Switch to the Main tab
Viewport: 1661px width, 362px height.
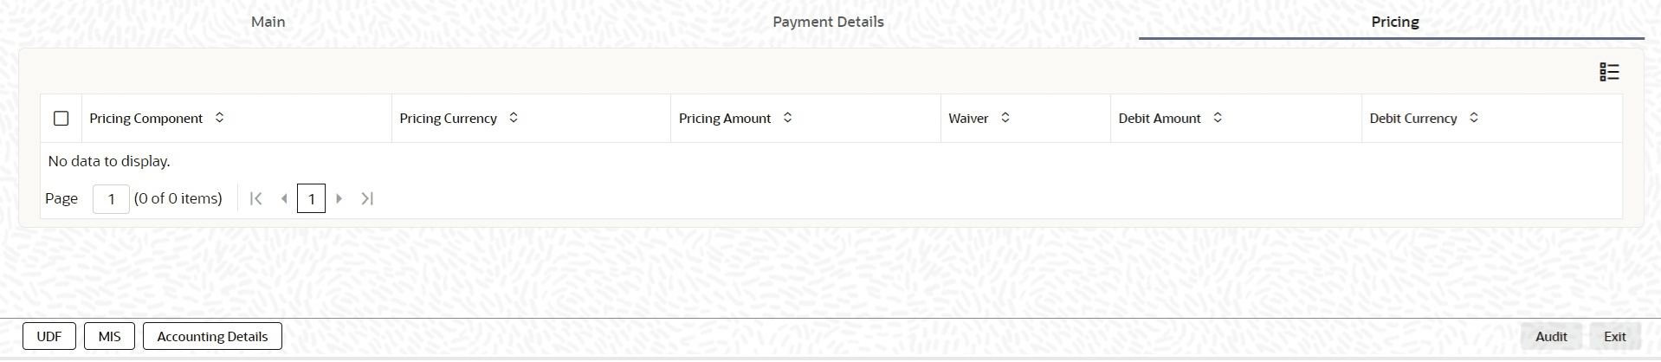pyautogui.click(x=268, y=22)
